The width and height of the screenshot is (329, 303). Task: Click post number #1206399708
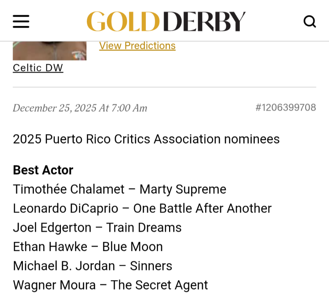(x=286, y=108)
